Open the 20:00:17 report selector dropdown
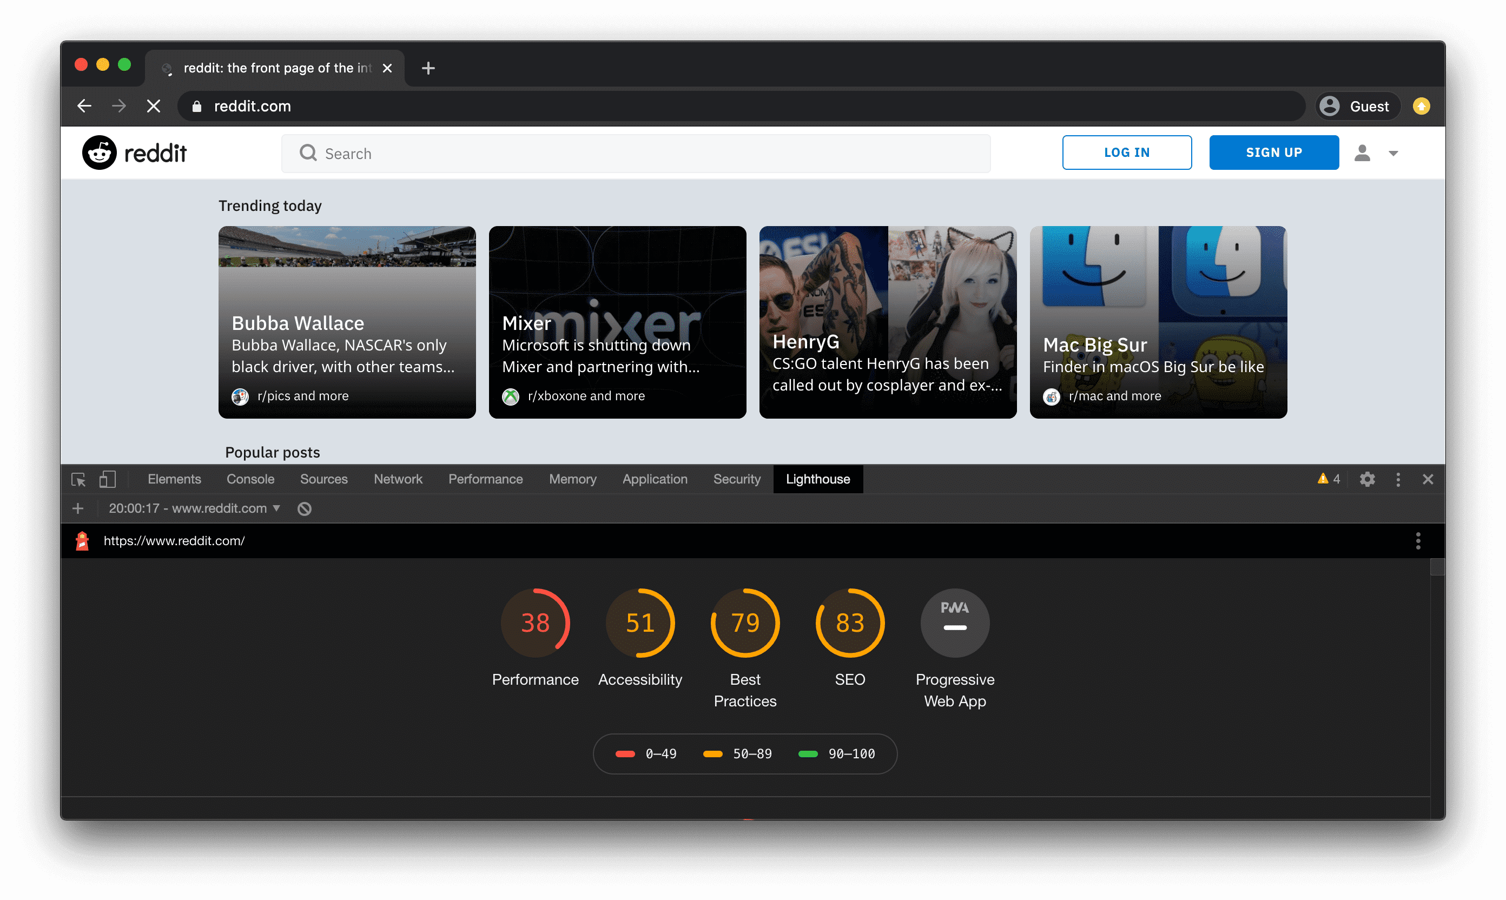The width and height of the screenshot is (1506, 900). [194, 508]
